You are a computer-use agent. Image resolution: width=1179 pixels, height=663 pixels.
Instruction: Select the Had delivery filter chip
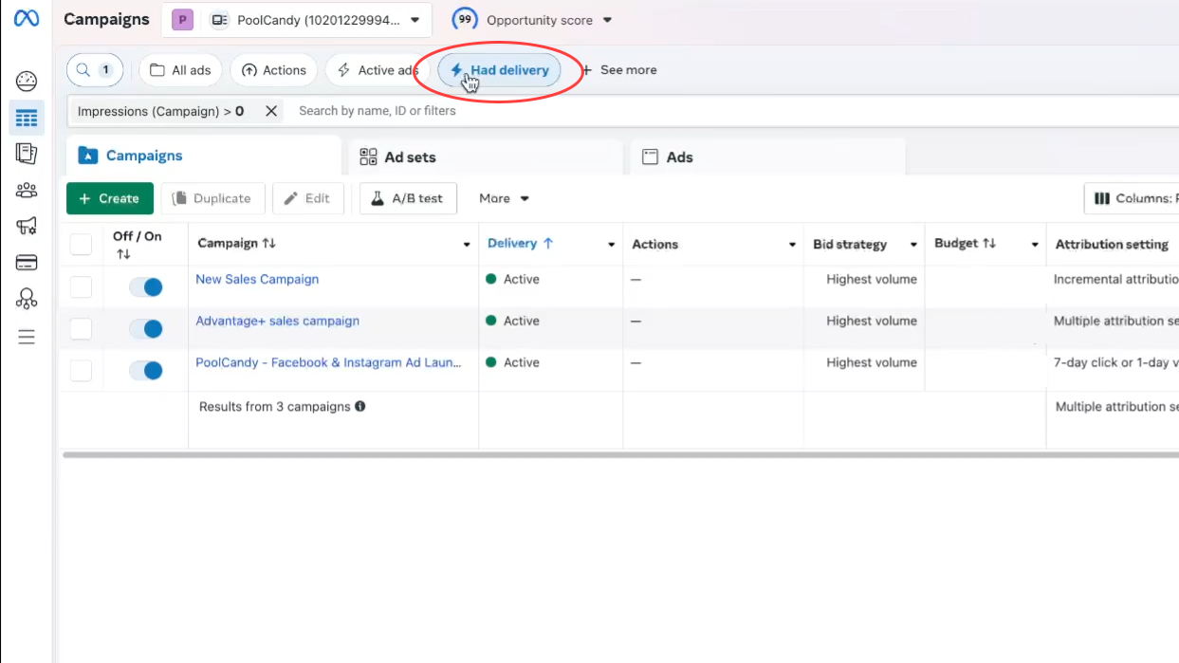tap(499, 70)
